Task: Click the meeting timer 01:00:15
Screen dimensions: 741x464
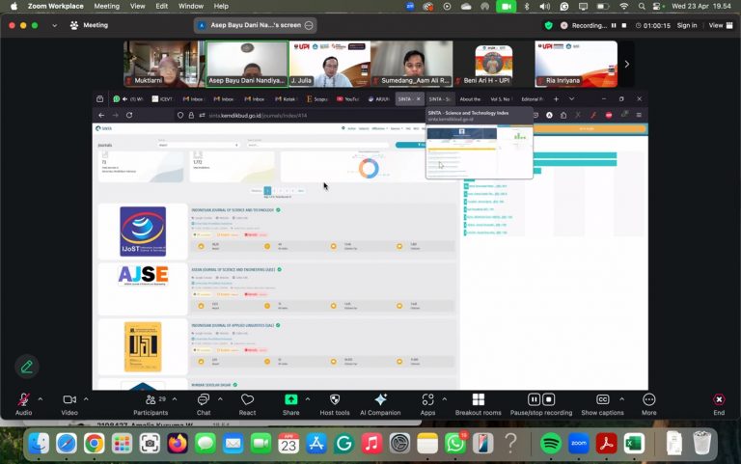Action: tap(652, 25)
